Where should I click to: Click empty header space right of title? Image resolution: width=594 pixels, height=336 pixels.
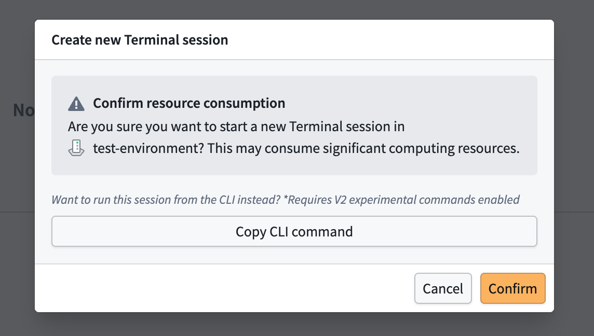click(390, 40)
